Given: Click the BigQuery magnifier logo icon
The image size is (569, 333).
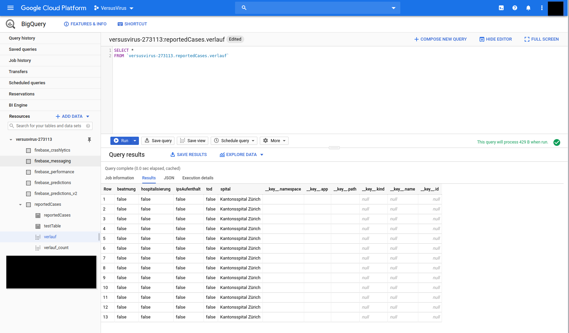Looking at the screenshot, I should 10,24.
